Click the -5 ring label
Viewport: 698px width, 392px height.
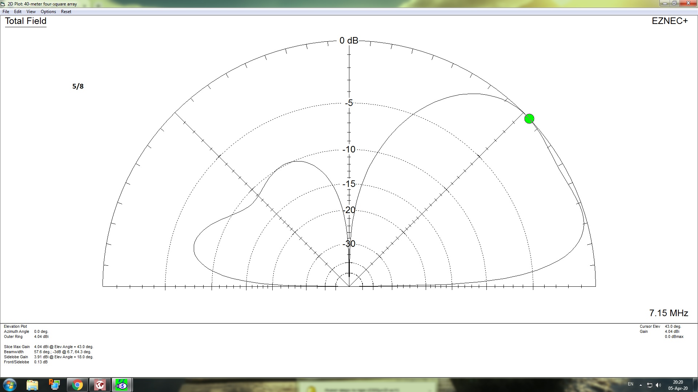pyautogui.click(x=349, y=103)
